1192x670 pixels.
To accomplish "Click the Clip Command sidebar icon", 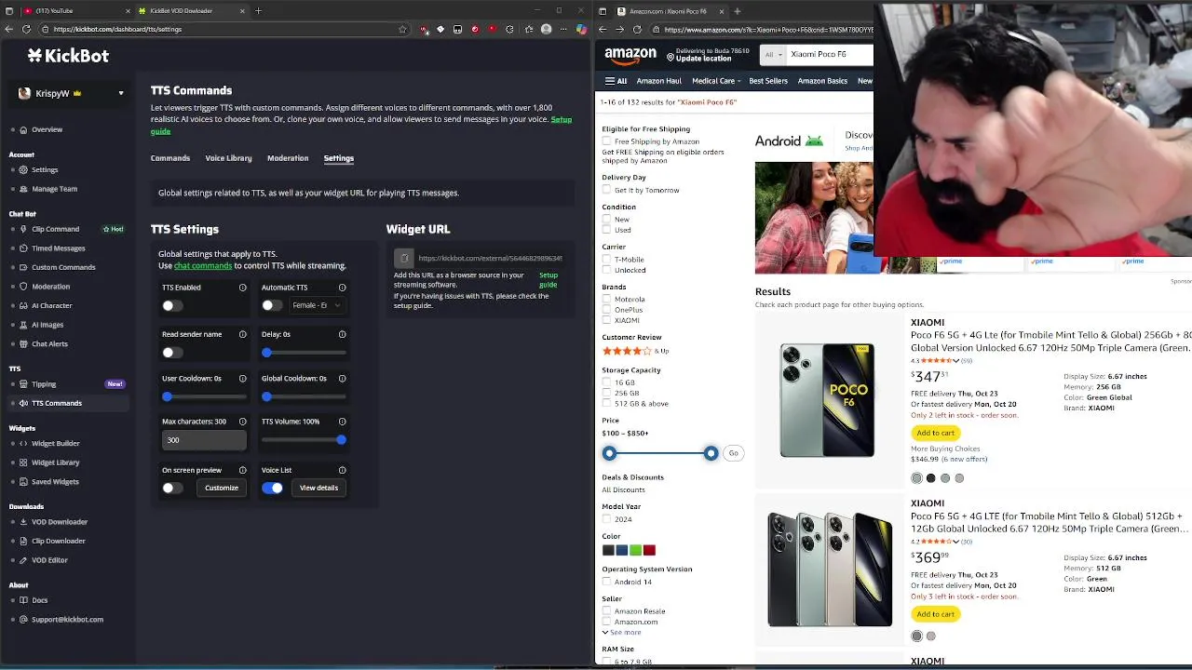I will (x=23, y=229).
